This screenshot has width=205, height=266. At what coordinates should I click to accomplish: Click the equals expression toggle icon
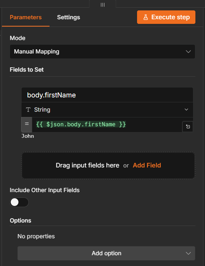click(27, 124)
